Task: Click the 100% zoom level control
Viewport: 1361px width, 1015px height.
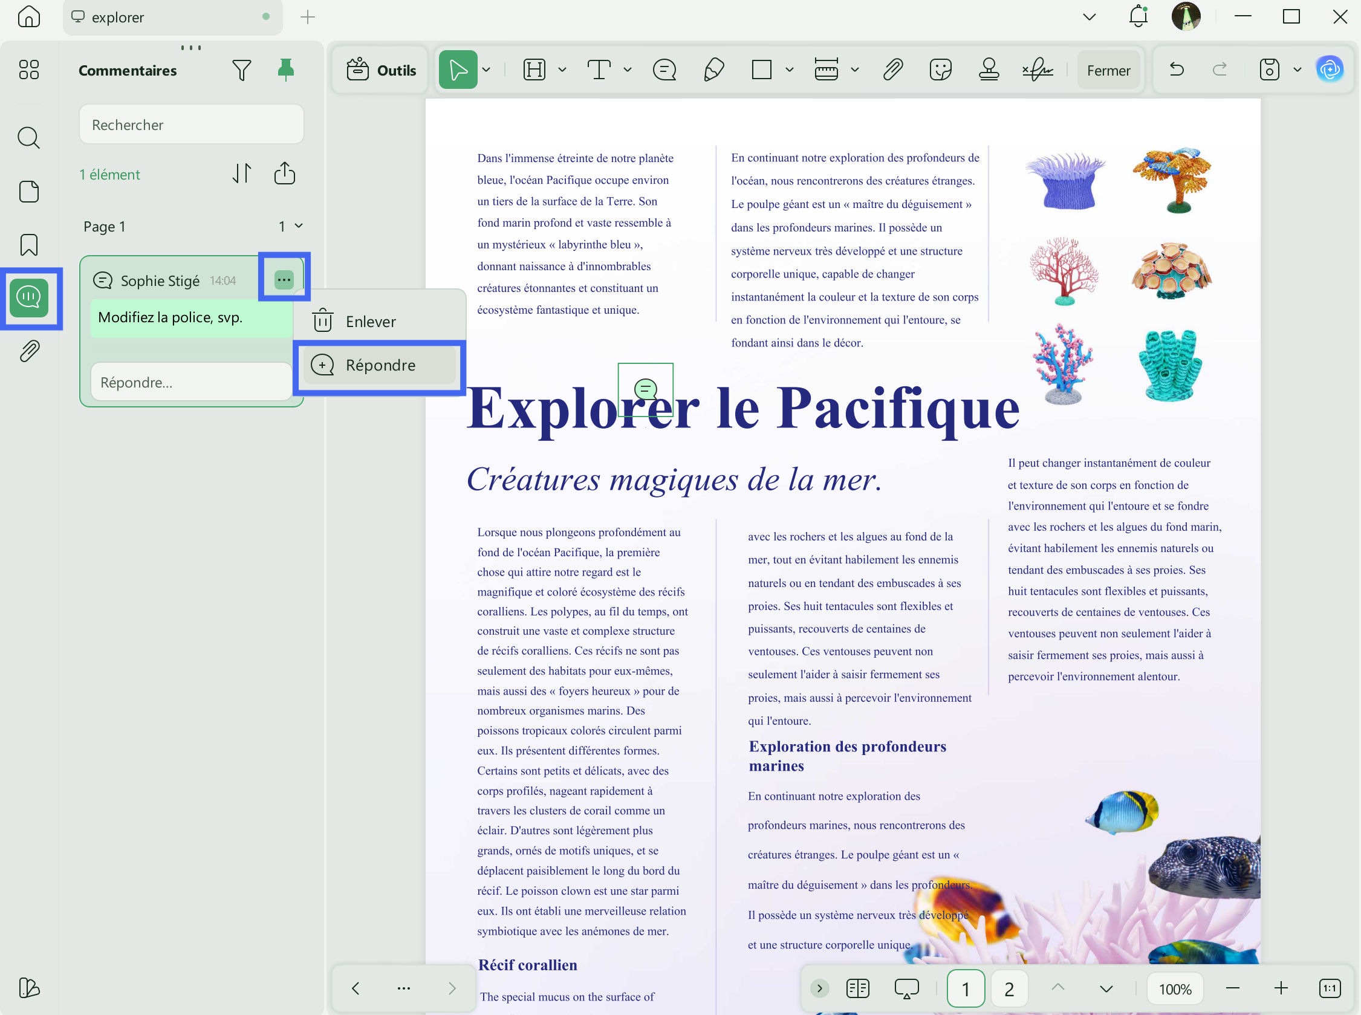Action: (x=1174, y=988)
